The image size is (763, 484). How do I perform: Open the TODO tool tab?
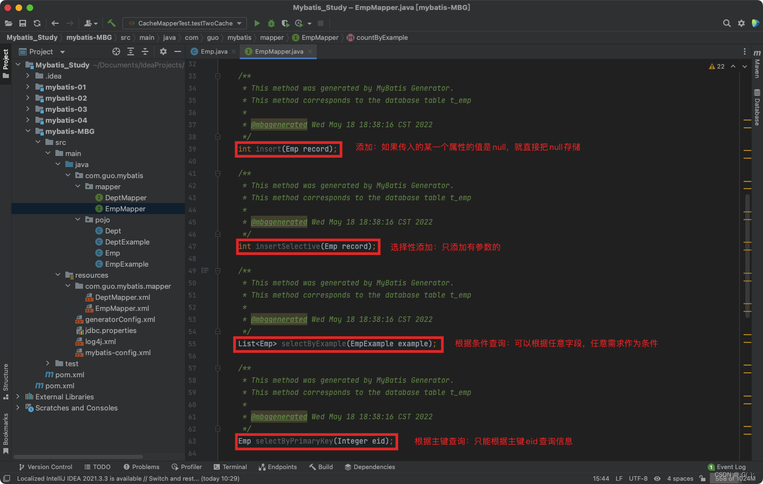pyautogui.click(x=97, y=467)
